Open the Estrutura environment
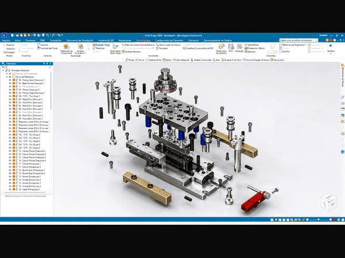This screenshot has height=258, width=345. coord(250,52)
